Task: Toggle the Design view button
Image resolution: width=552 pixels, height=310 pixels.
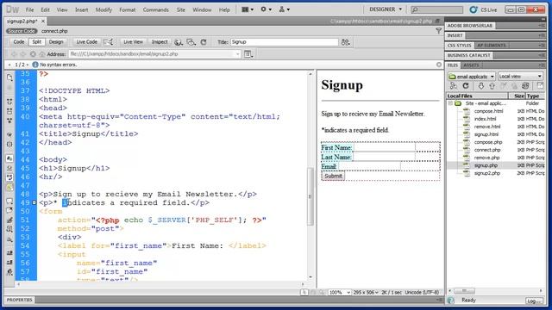Action: (x=56, y=42)
